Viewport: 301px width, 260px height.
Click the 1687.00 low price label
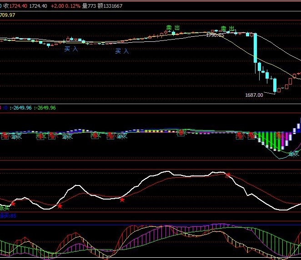click(254, 95)
